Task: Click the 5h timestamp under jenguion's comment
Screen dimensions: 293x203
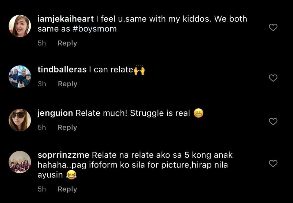Action: [x=42, y=127]
